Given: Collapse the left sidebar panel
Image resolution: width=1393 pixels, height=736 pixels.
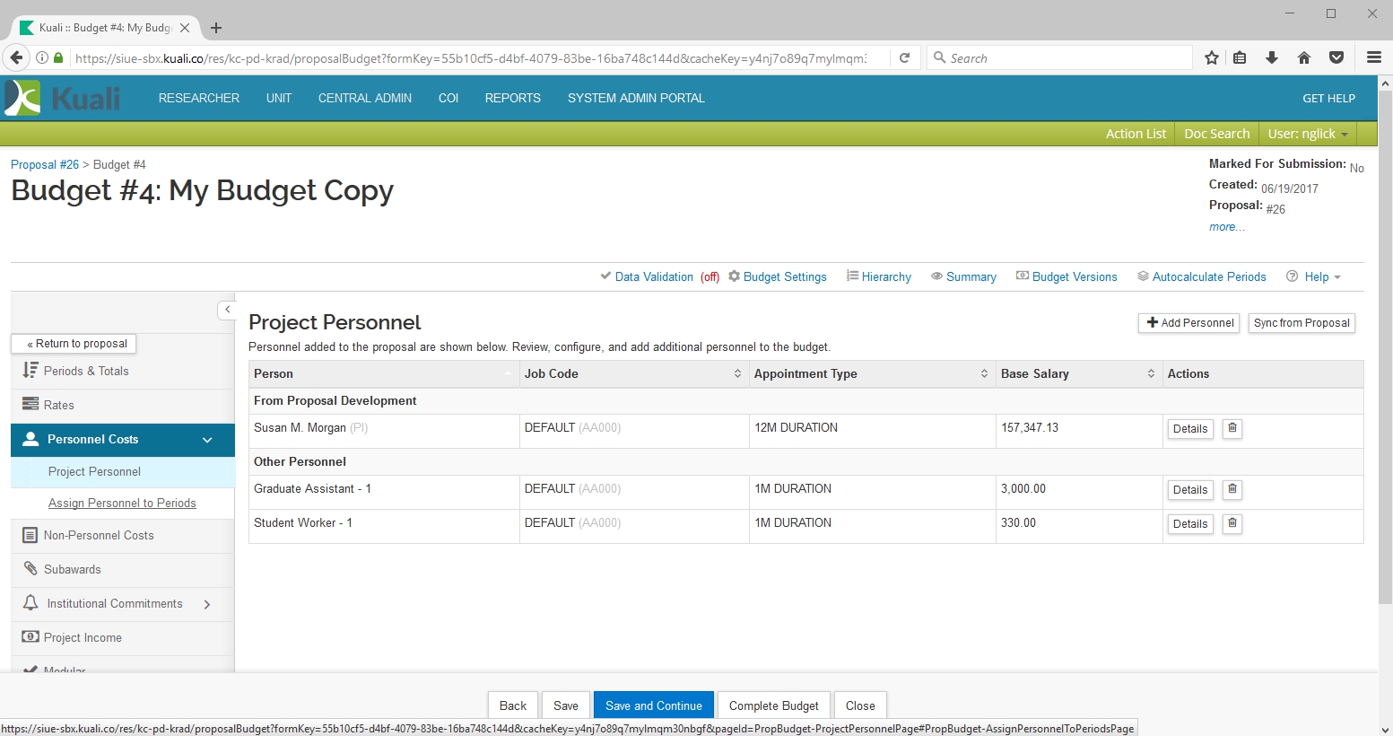Looking at the screenshot, I should tap(227, 310).
